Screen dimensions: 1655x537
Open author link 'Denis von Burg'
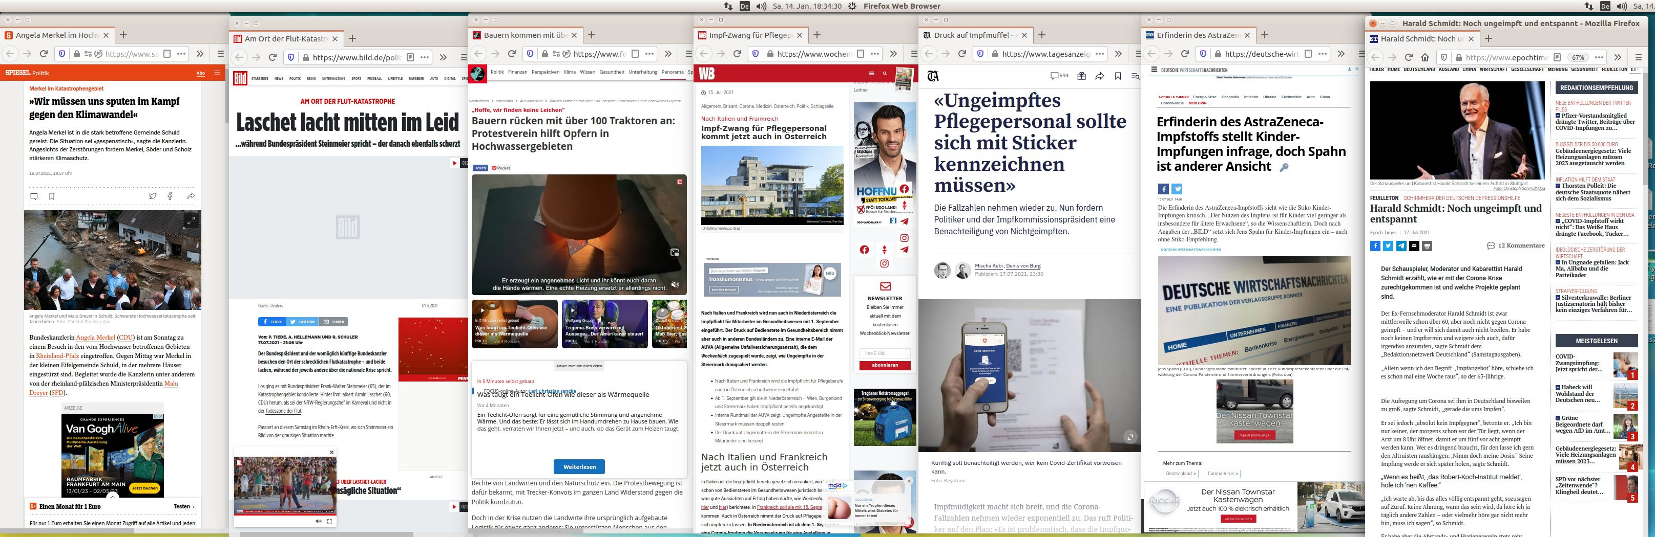click(1023, 265)
